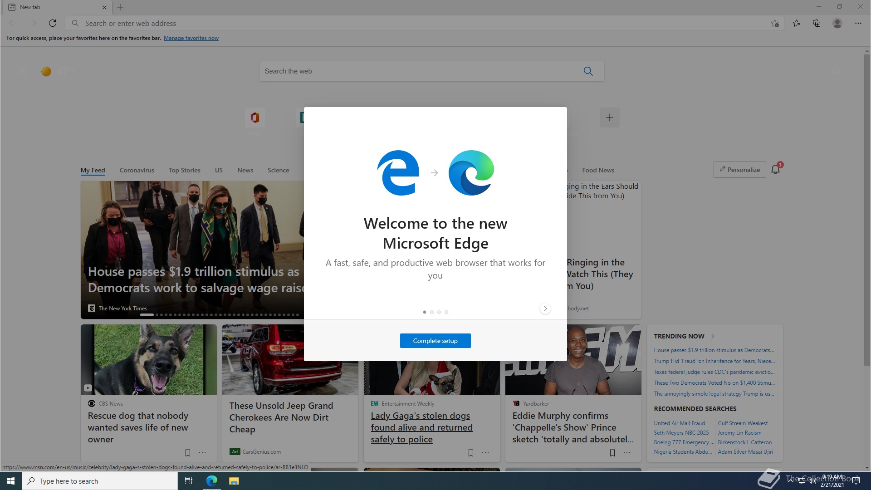Select the second welcome slide dot
This screenshot has height=490, width=871.
pyautogui.click(x=432, y=312)
